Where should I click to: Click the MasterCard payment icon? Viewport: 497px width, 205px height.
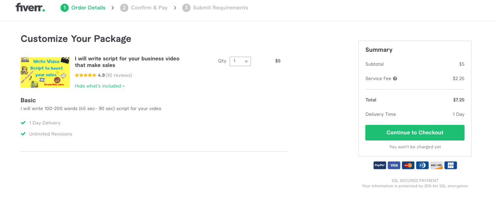point(408,165)
